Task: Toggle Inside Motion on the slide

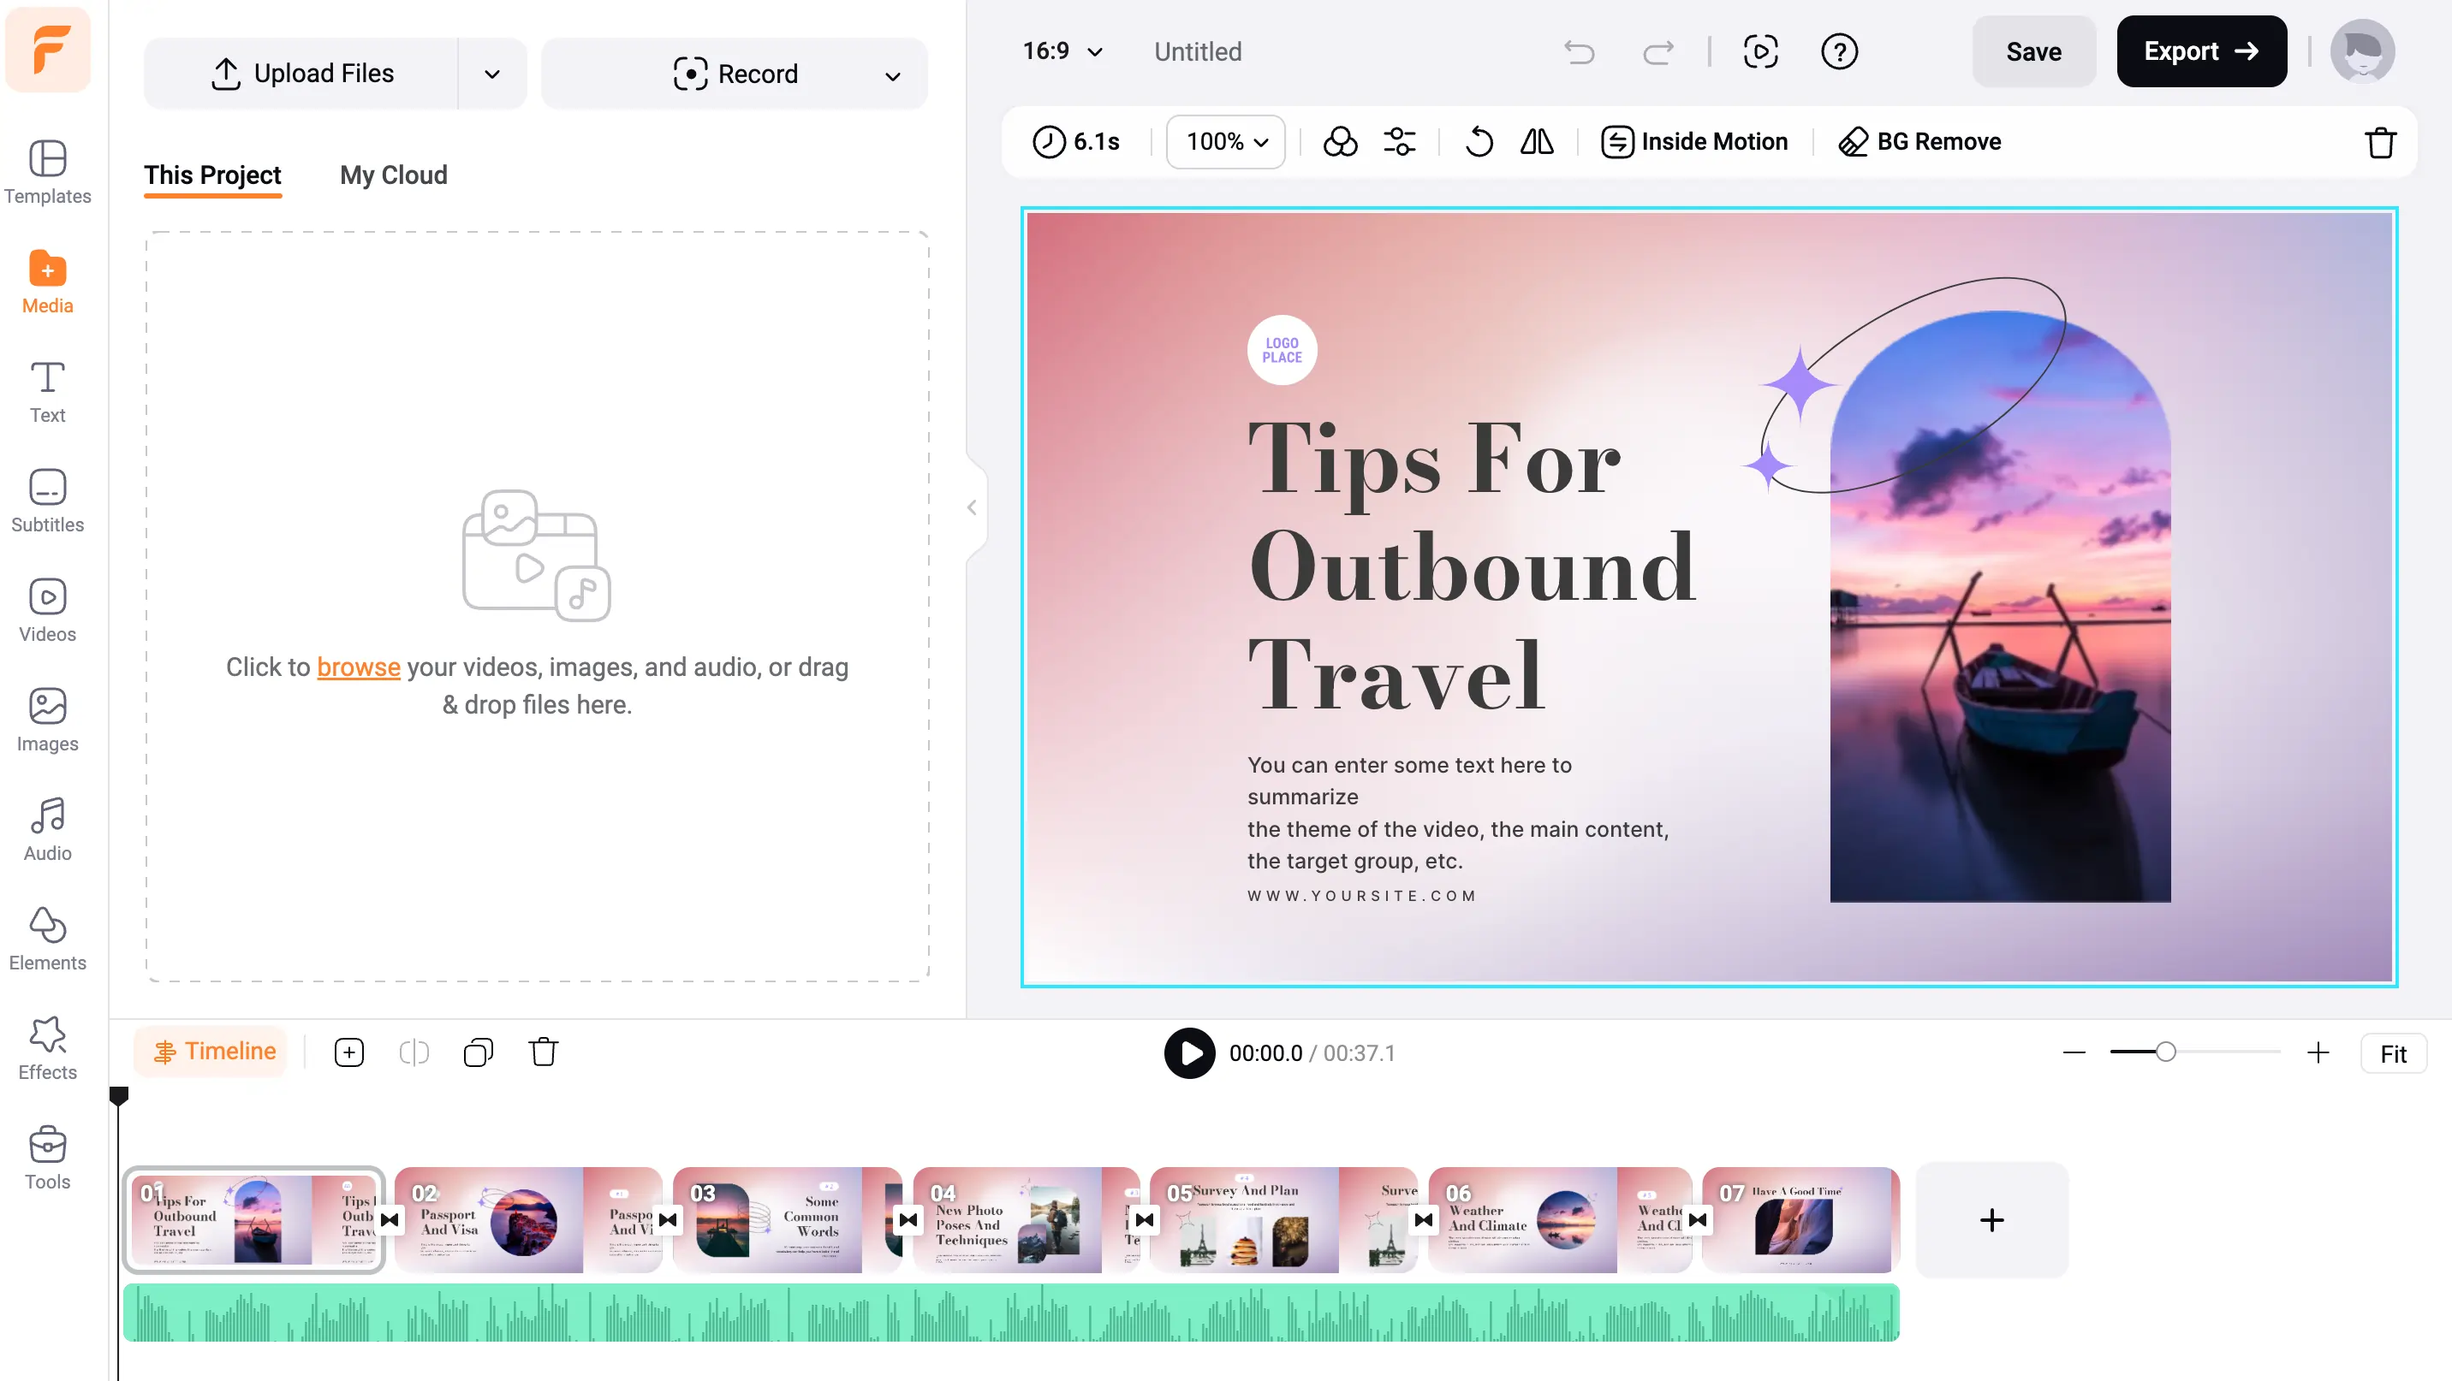Action: [1696, 141]
